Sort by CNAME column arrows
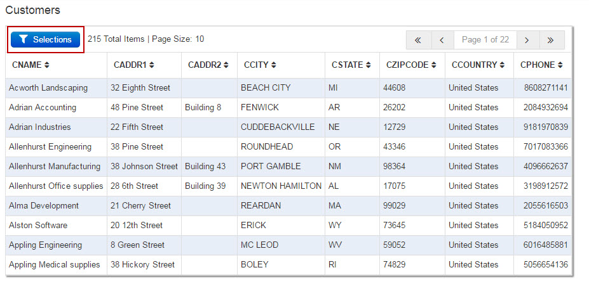Viewport: 589px width, 289px height. (46, 65)
